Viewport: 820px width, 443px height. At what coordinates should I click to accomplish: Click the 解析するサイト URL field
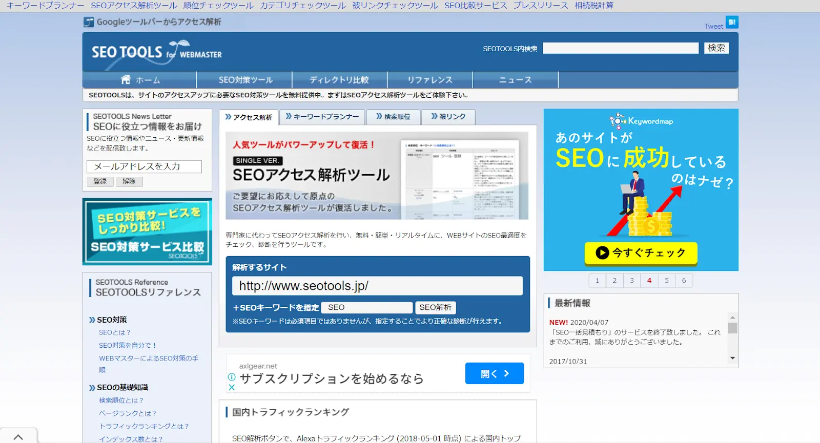click(x=377, y=286)
